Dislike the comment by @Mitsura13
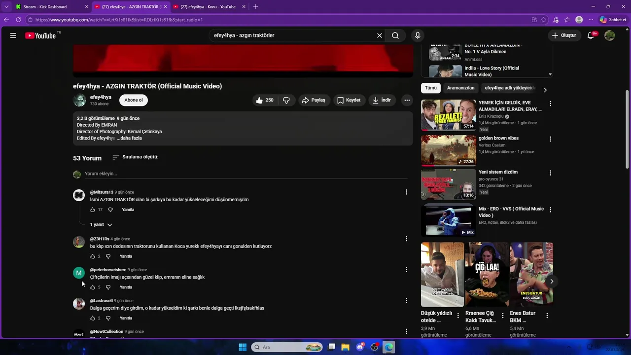Image resolution: width=631 pixels, height=355 pixels. click(110, 210)
